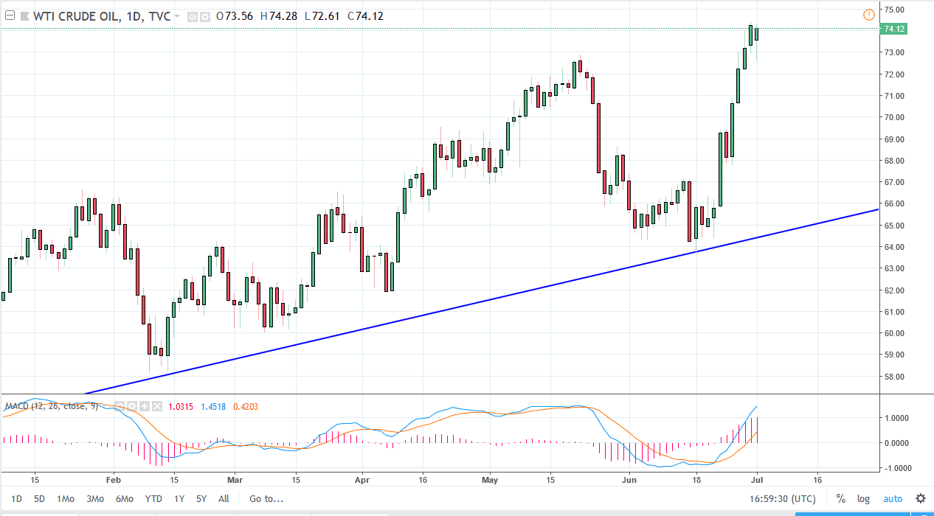Enable logarithmic scale with the log toggle
This screenshot has width=934, height=516.
[863, 499]
